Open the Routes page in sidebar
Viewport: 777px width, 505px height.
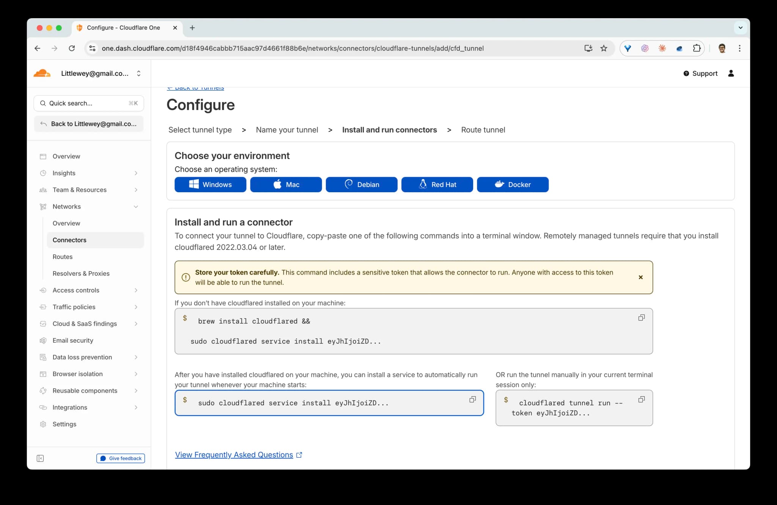click(x=63, y=257)
